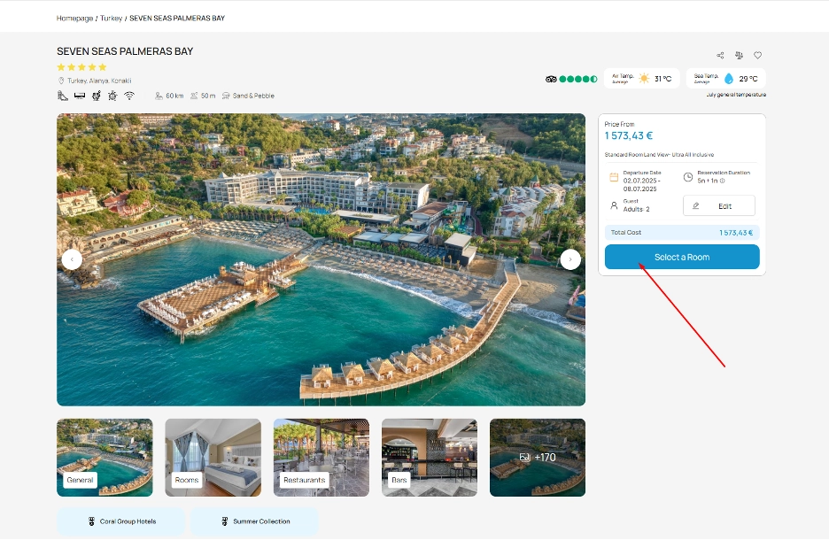Click the info icon next to 5n + 1n
Viewport: 829px width, 540px height.
pos(723,181)
